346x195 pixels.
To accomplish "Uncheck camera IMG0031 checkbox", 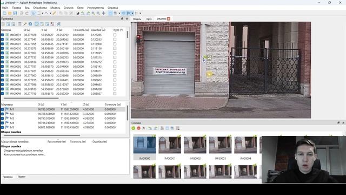I will click(2, 35).
